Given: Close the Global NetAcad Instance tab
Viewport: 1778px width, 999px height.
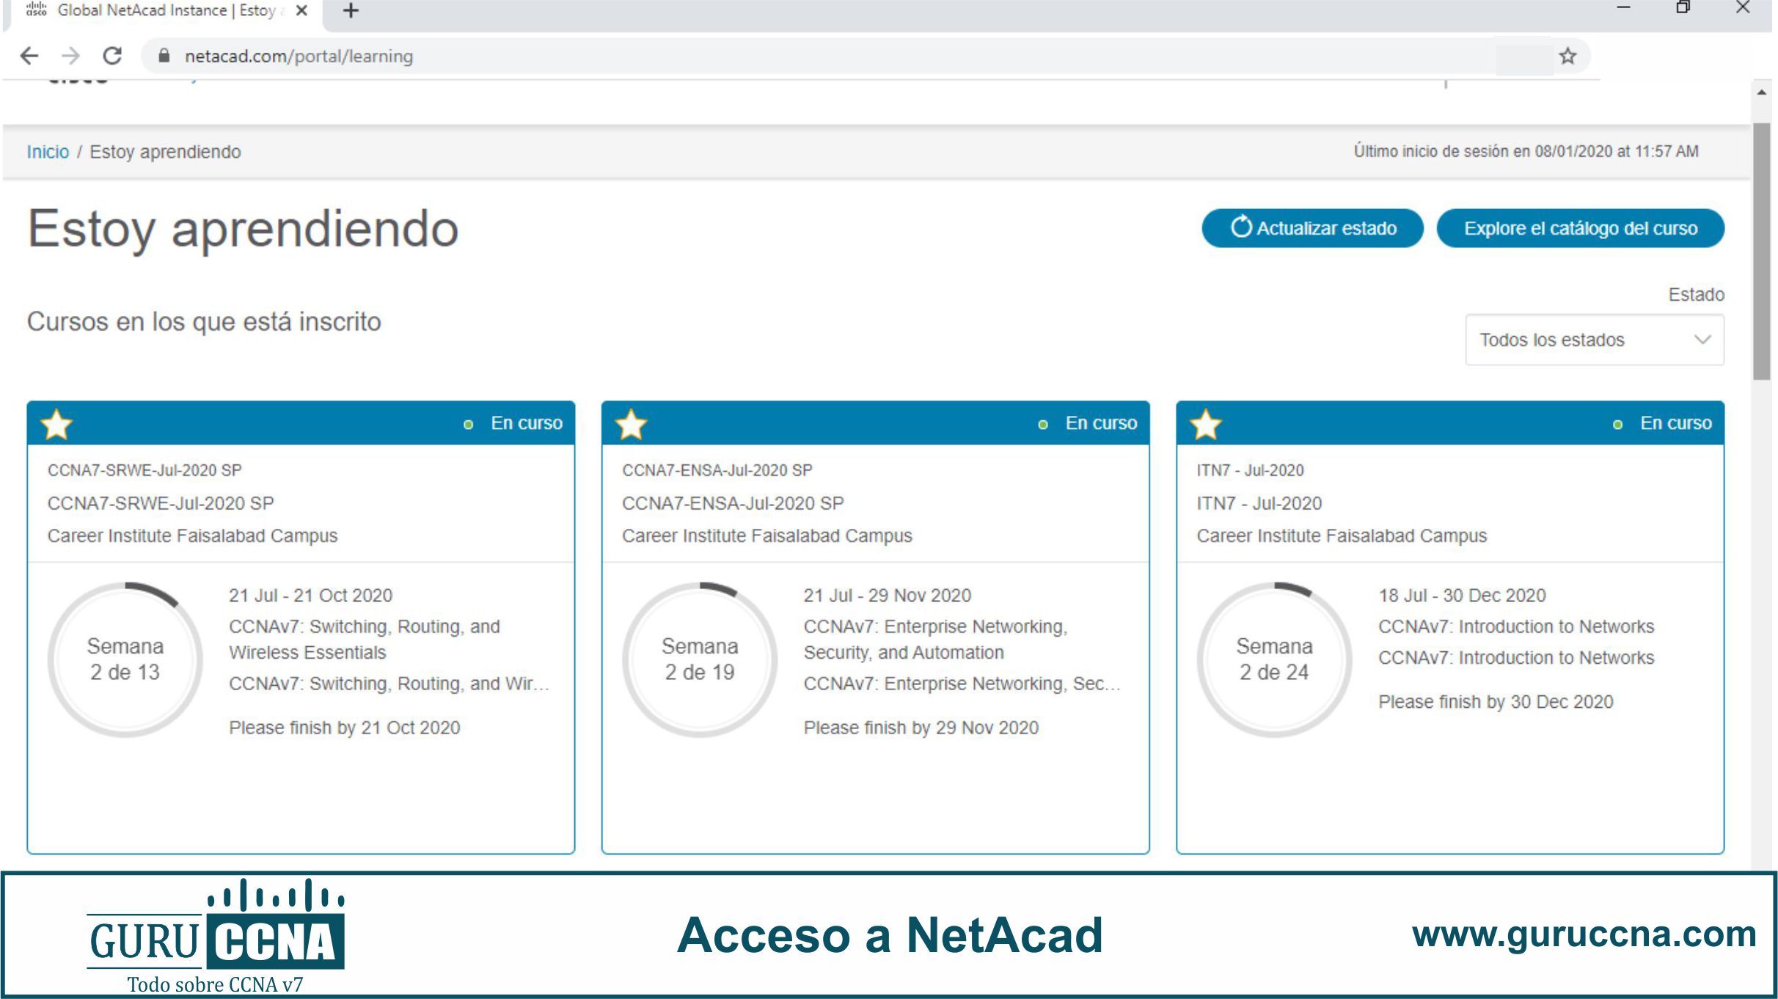Looking at the screenshot, I should 301,10.
